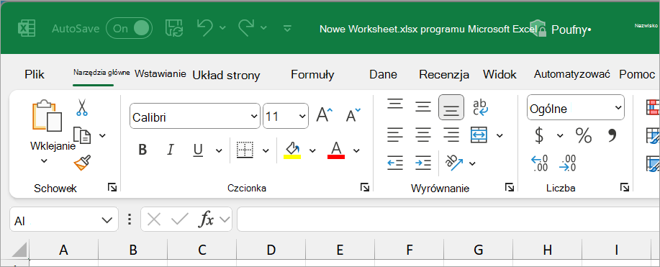Open the copy options dropdown arrow
The image size is (660, 267).
102,135
